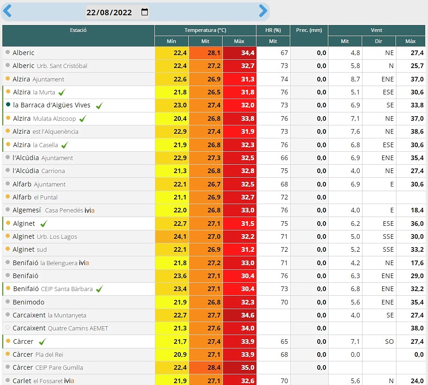Screen dimensions: 428x385
Task: Click the checkmark next to Alginet
Action: tap(44, 224)
